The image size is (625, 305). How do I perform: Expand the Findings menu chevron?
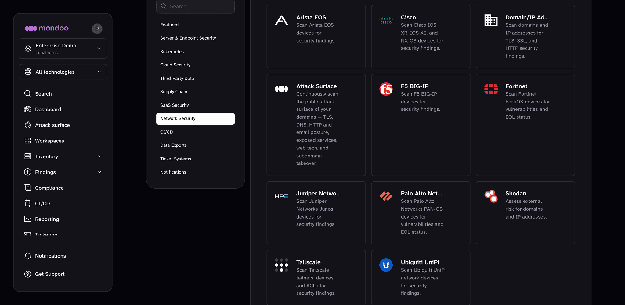pyautogui.click(x=99, y=172)
